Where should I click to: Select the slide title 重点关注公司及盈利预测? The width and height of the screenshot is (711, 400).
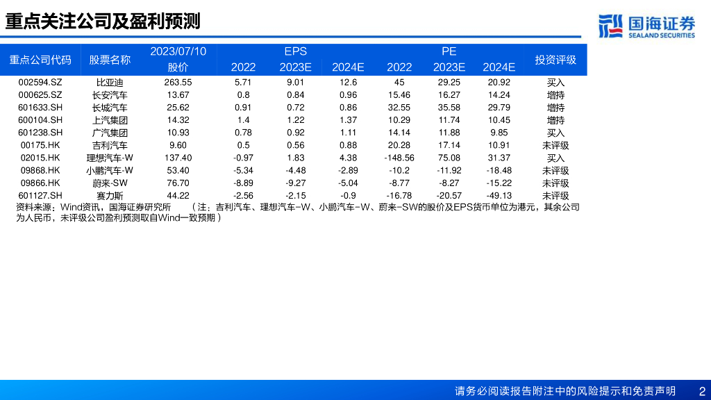click(103, 22)
